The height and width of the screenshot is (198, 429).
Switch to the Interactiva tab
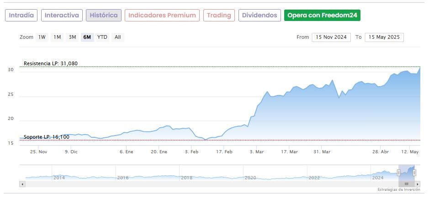click(x=62, y=16)
